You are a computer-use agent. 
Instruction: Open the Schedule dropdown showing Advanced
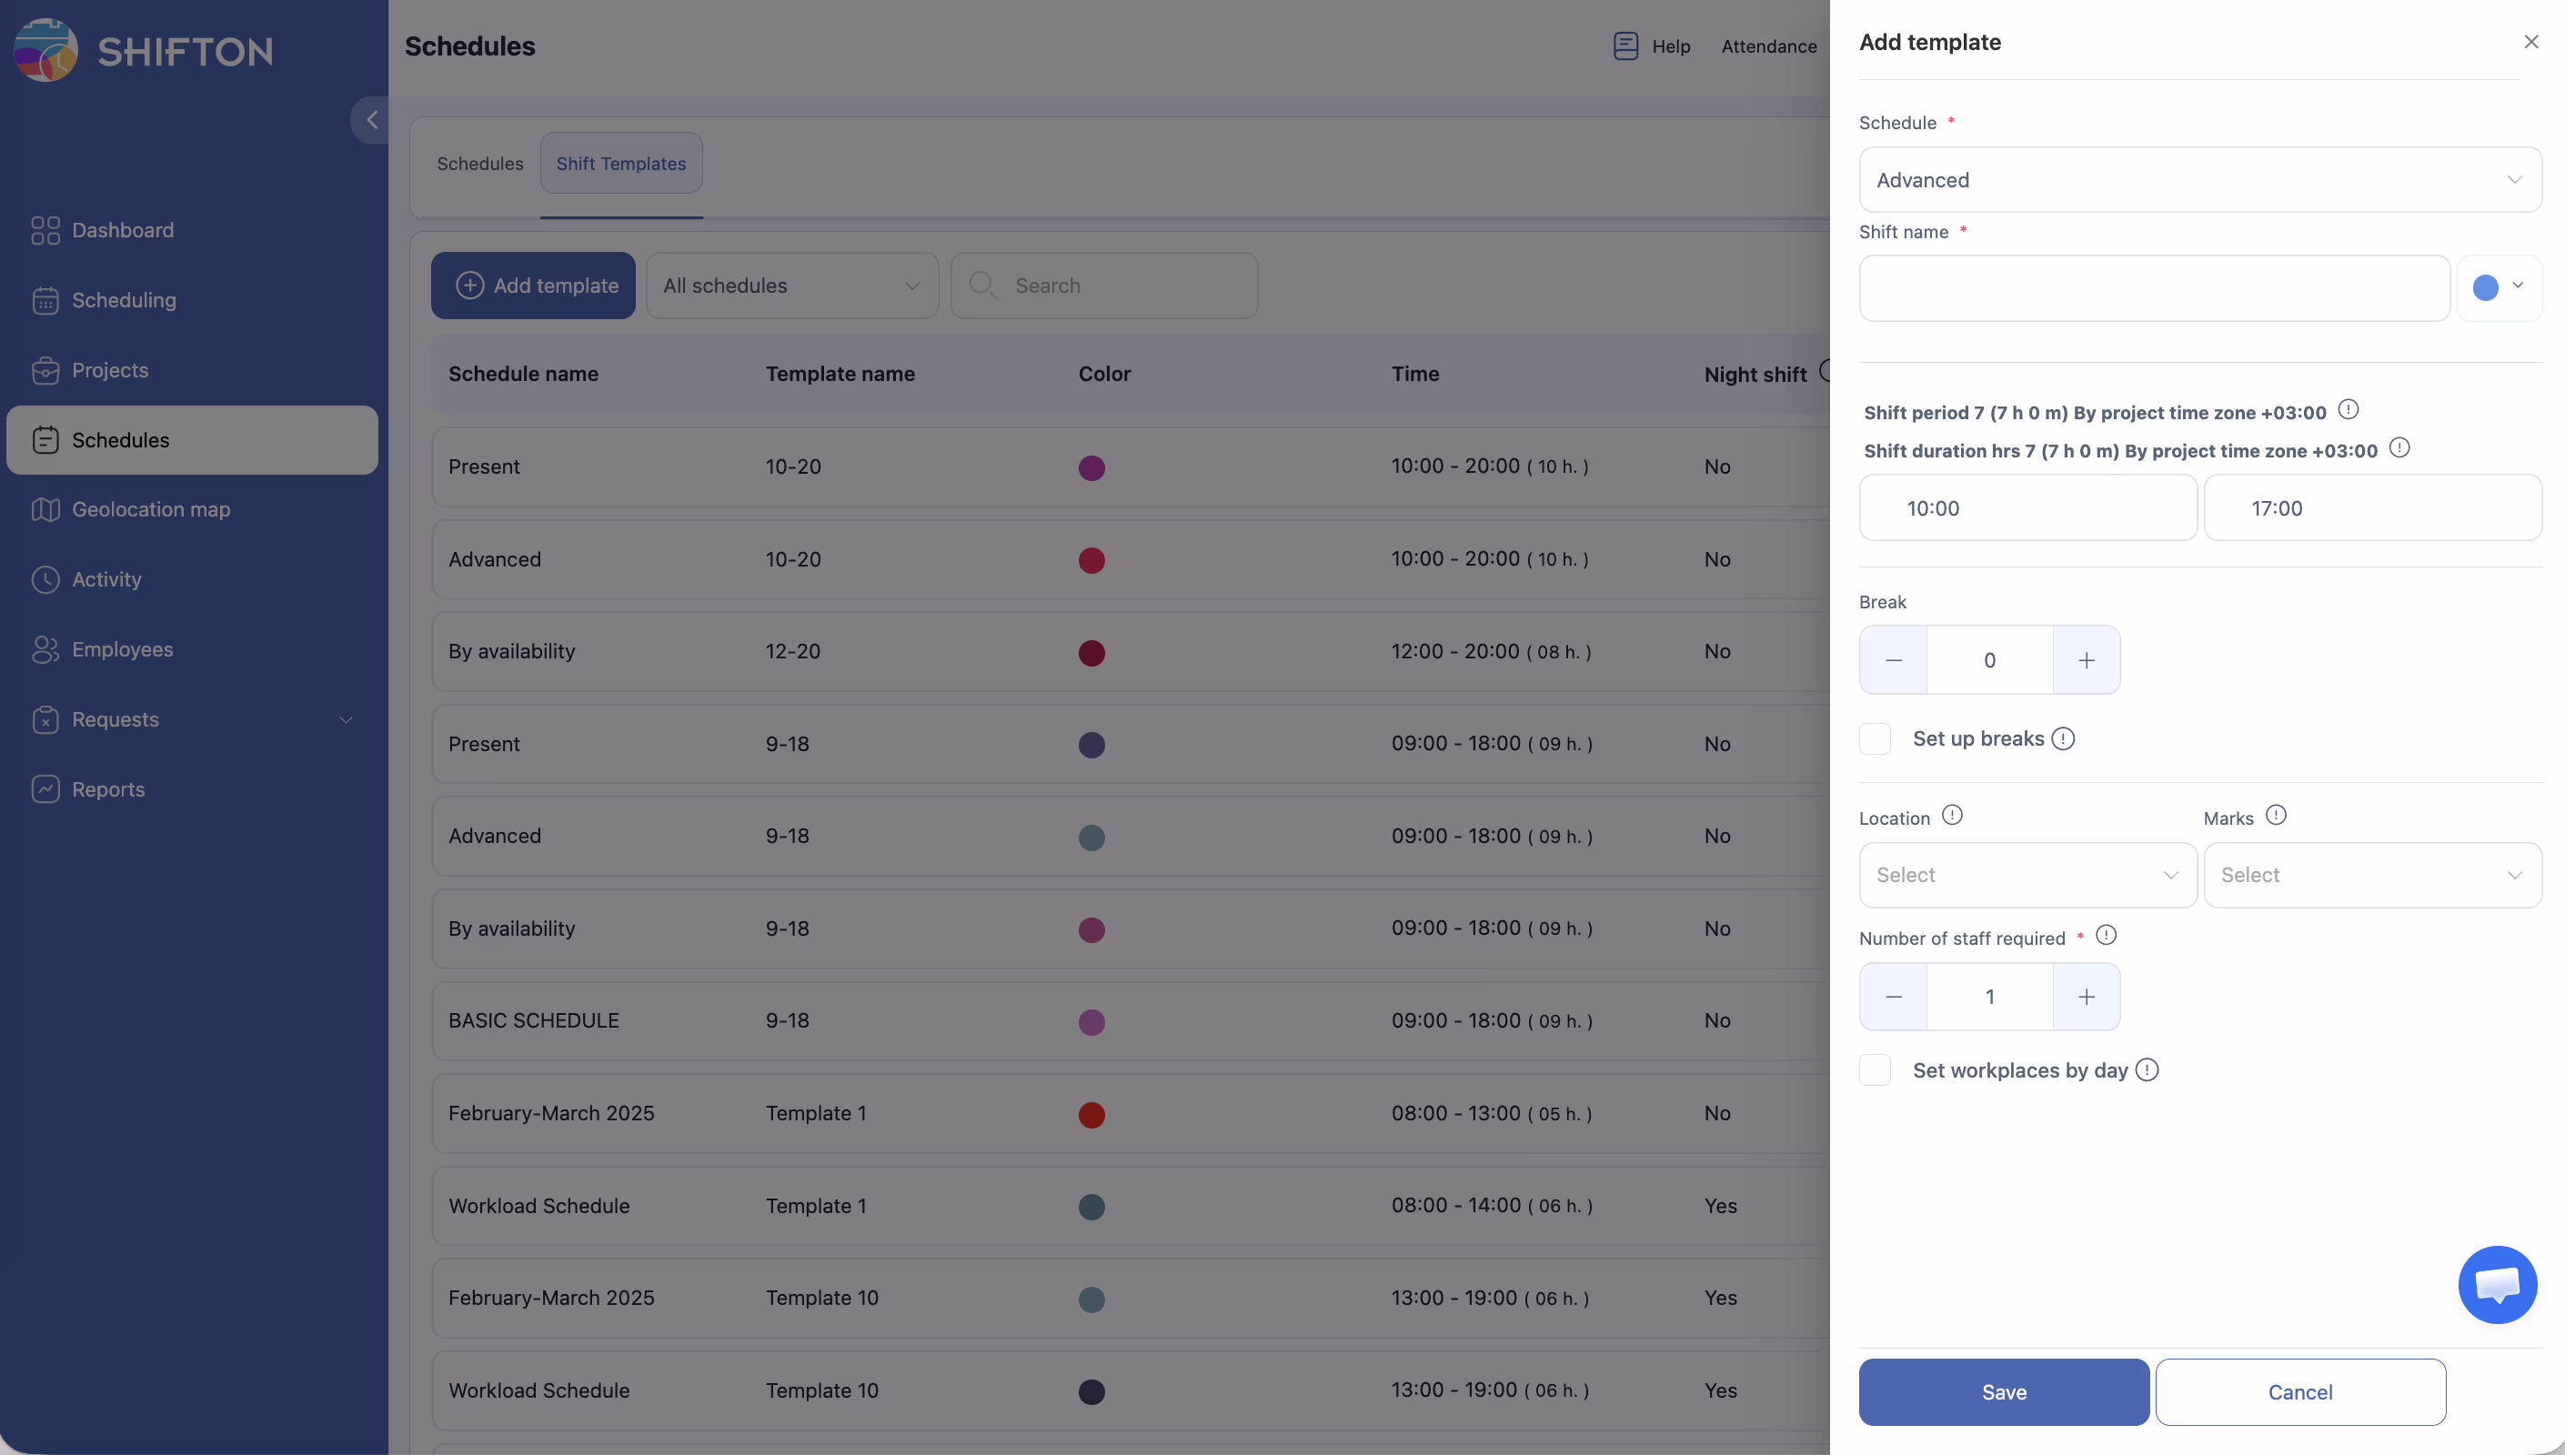pyautogui.click(x=2199, y=180)
